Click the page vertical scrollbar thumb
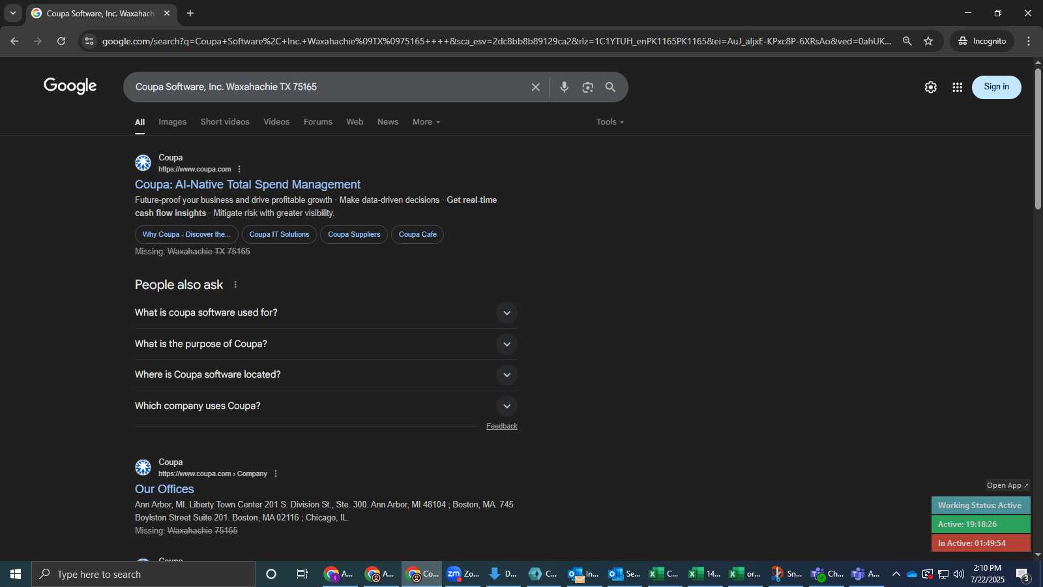This screenshot has height=587, width=1043. [x=1038, y=138]
